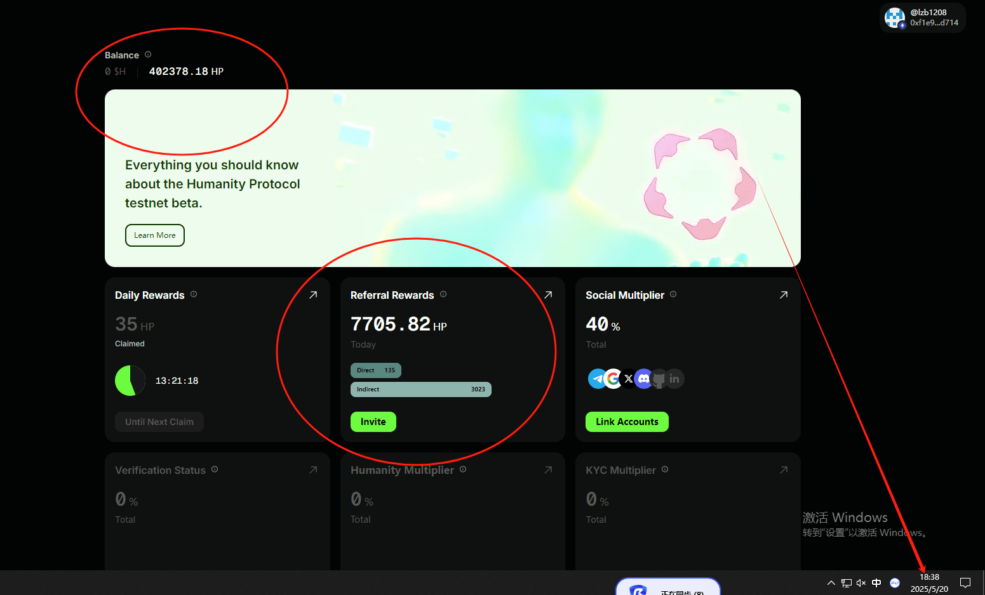Open Verification Status card arrow
985x595 pixels.
tap(313, 470)
